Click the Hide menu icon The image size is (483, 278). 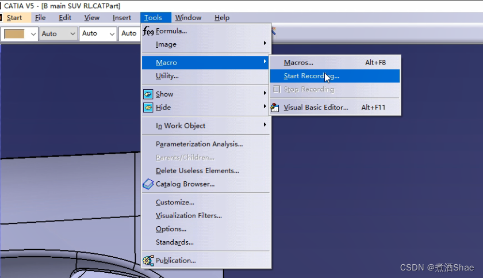point(148,108)
